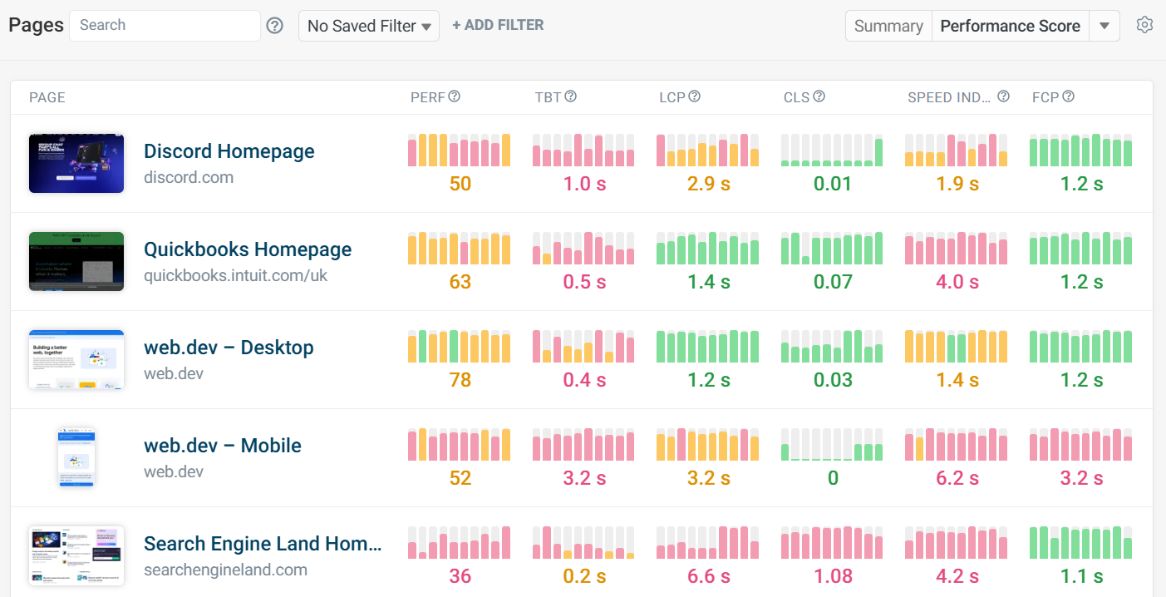Expand the arrow next to Performance Score

[1105, 26]
